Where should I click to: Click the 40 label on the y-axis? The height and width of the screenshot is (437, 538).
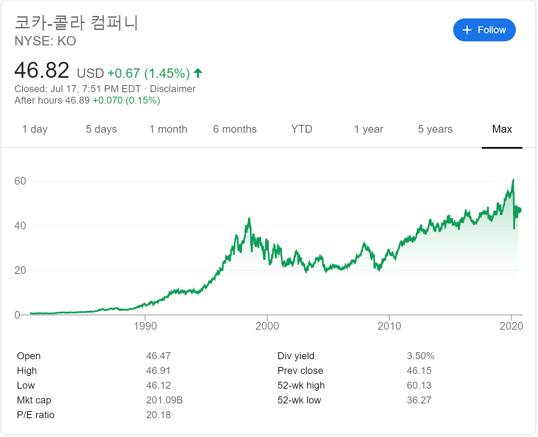point(20,226)
